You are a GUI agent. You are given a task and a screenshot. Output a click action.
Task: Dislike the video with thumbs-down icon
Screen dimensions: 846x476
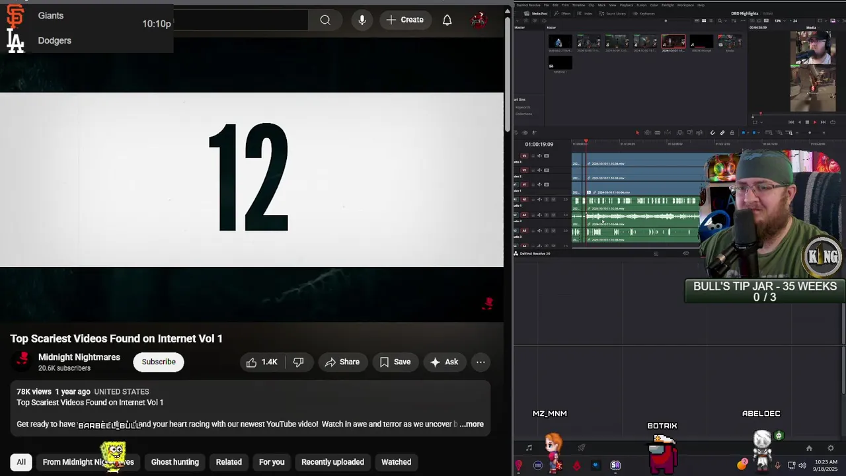[299, 362]
